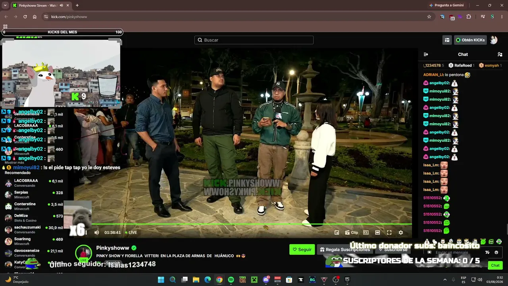Open Windows taskbar Search

(173, 280)
